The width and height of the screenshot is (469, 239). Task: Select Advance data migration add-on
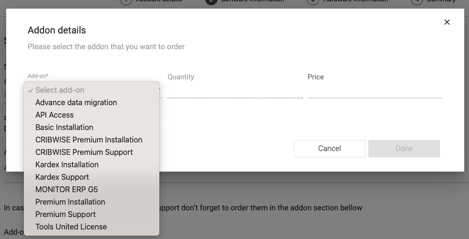[76, 102]
